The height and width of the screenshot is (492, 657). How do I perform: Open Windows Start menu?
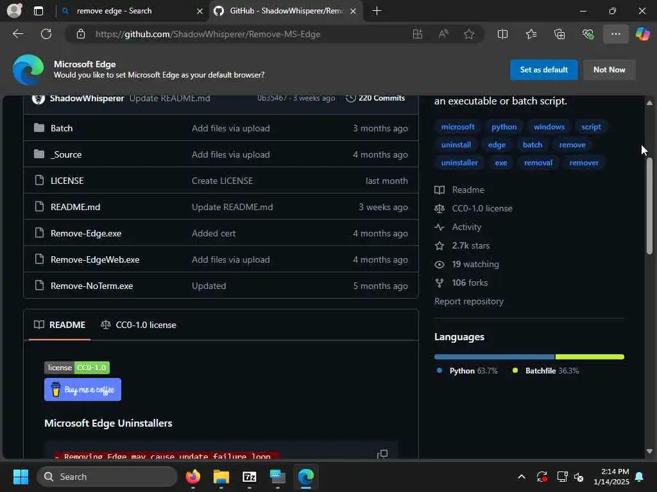pyautogui.click(x=21, y=477)
